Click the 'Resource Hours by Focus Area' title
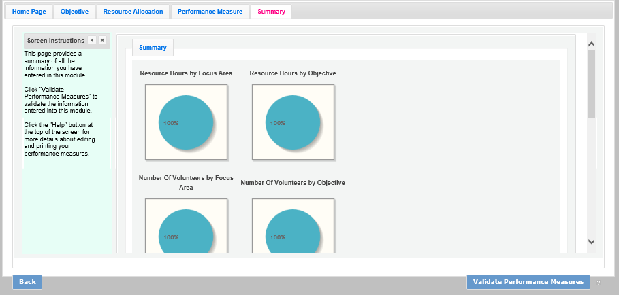Viewport: 619px width, 295px height. click(186, 73)
